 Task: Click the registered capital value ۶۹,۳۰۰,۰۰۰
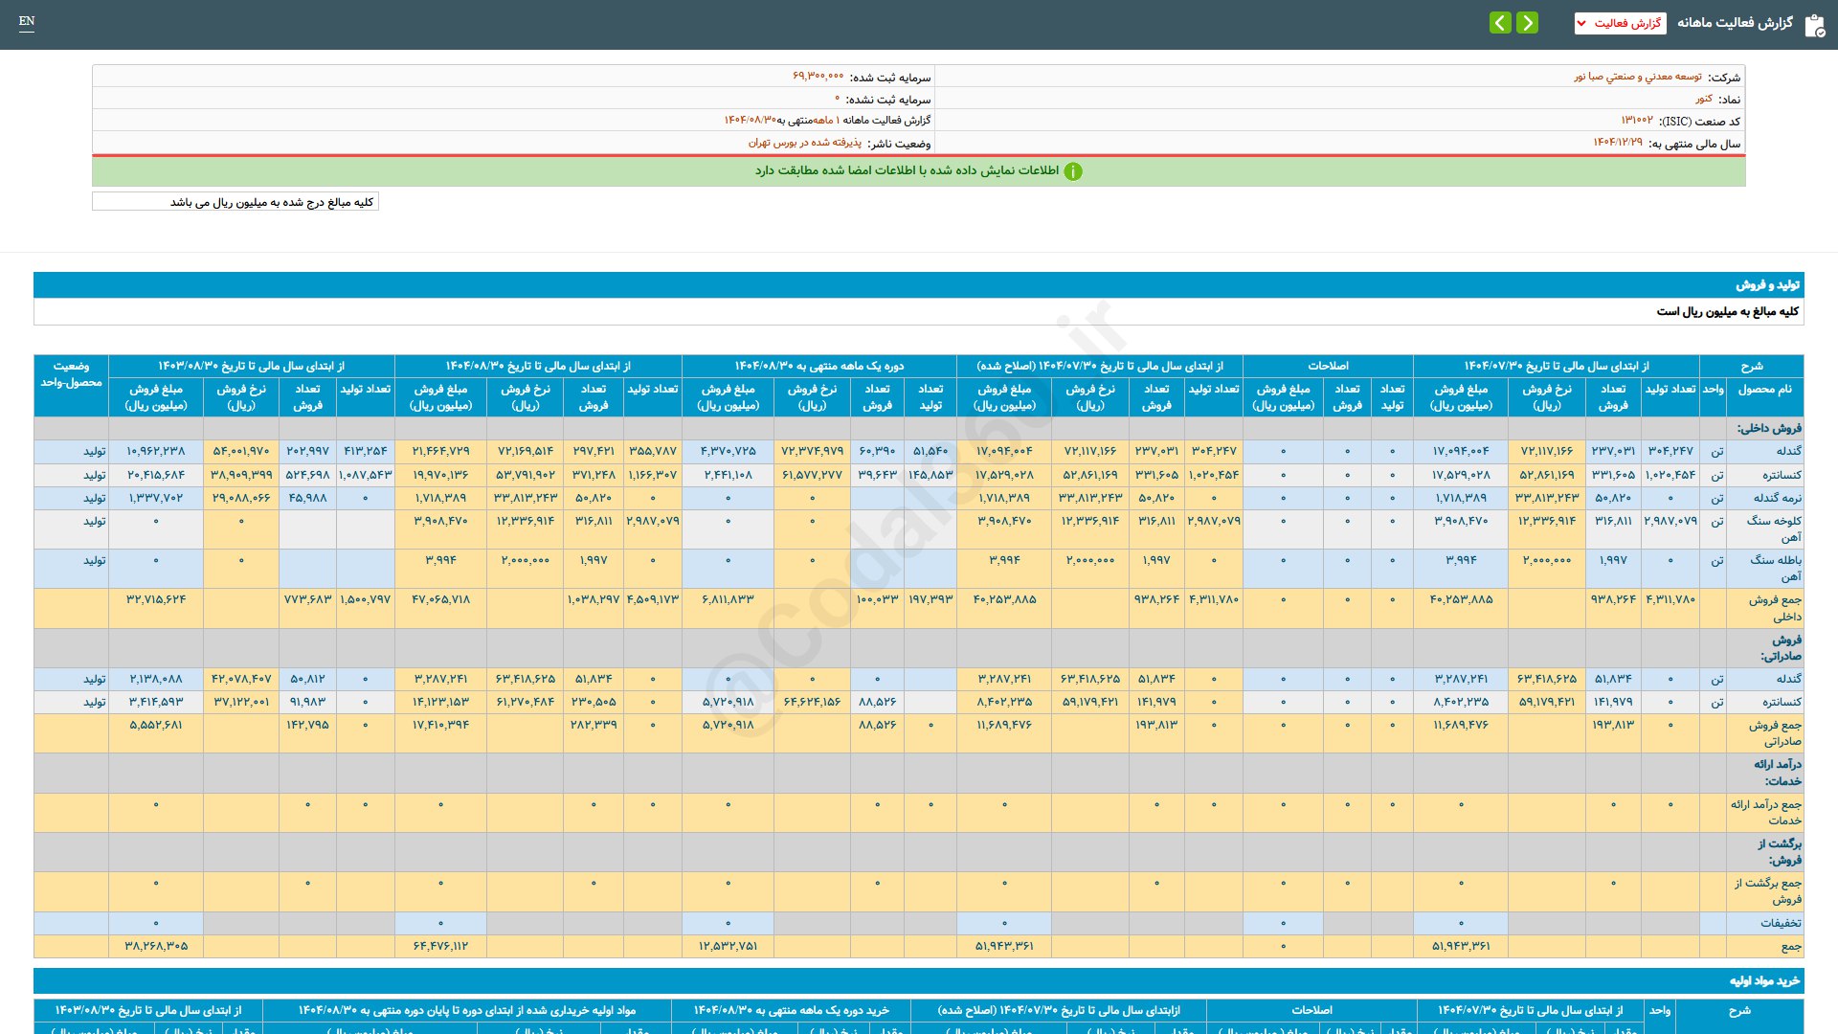pyautogui.click(x=818, y=76)
